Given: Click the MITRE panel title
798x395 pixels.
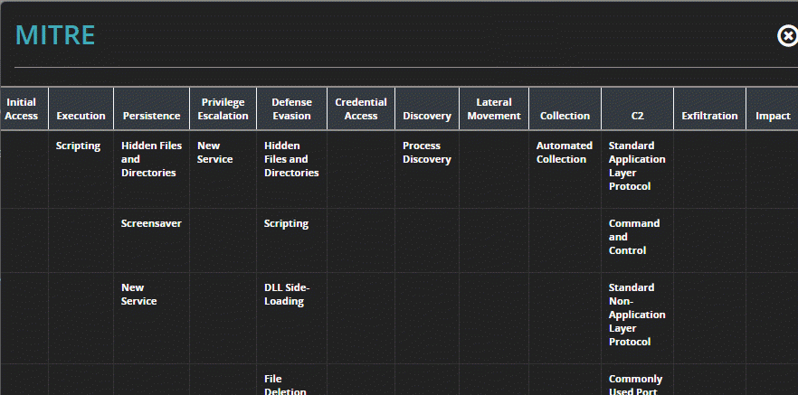Looking at the screenshot, I should pos(55,35).
